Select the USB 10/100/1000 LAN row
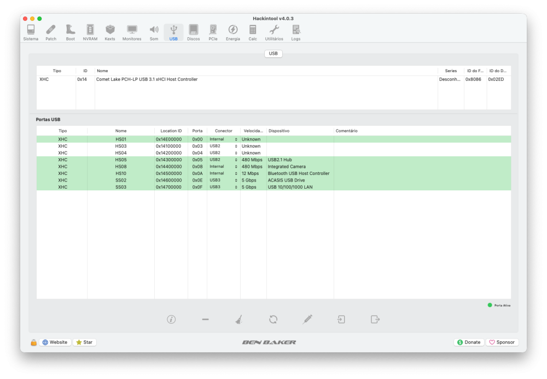 point(273,187)
